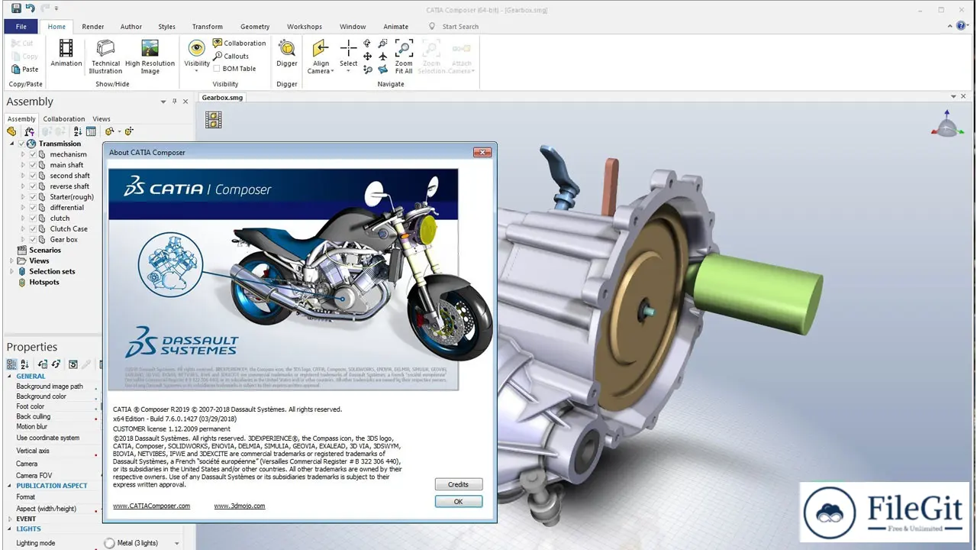The height and width of the screenshot is (550, 977).
Task: Expand the Starter(rough) tree node
Action: point(23,197)
